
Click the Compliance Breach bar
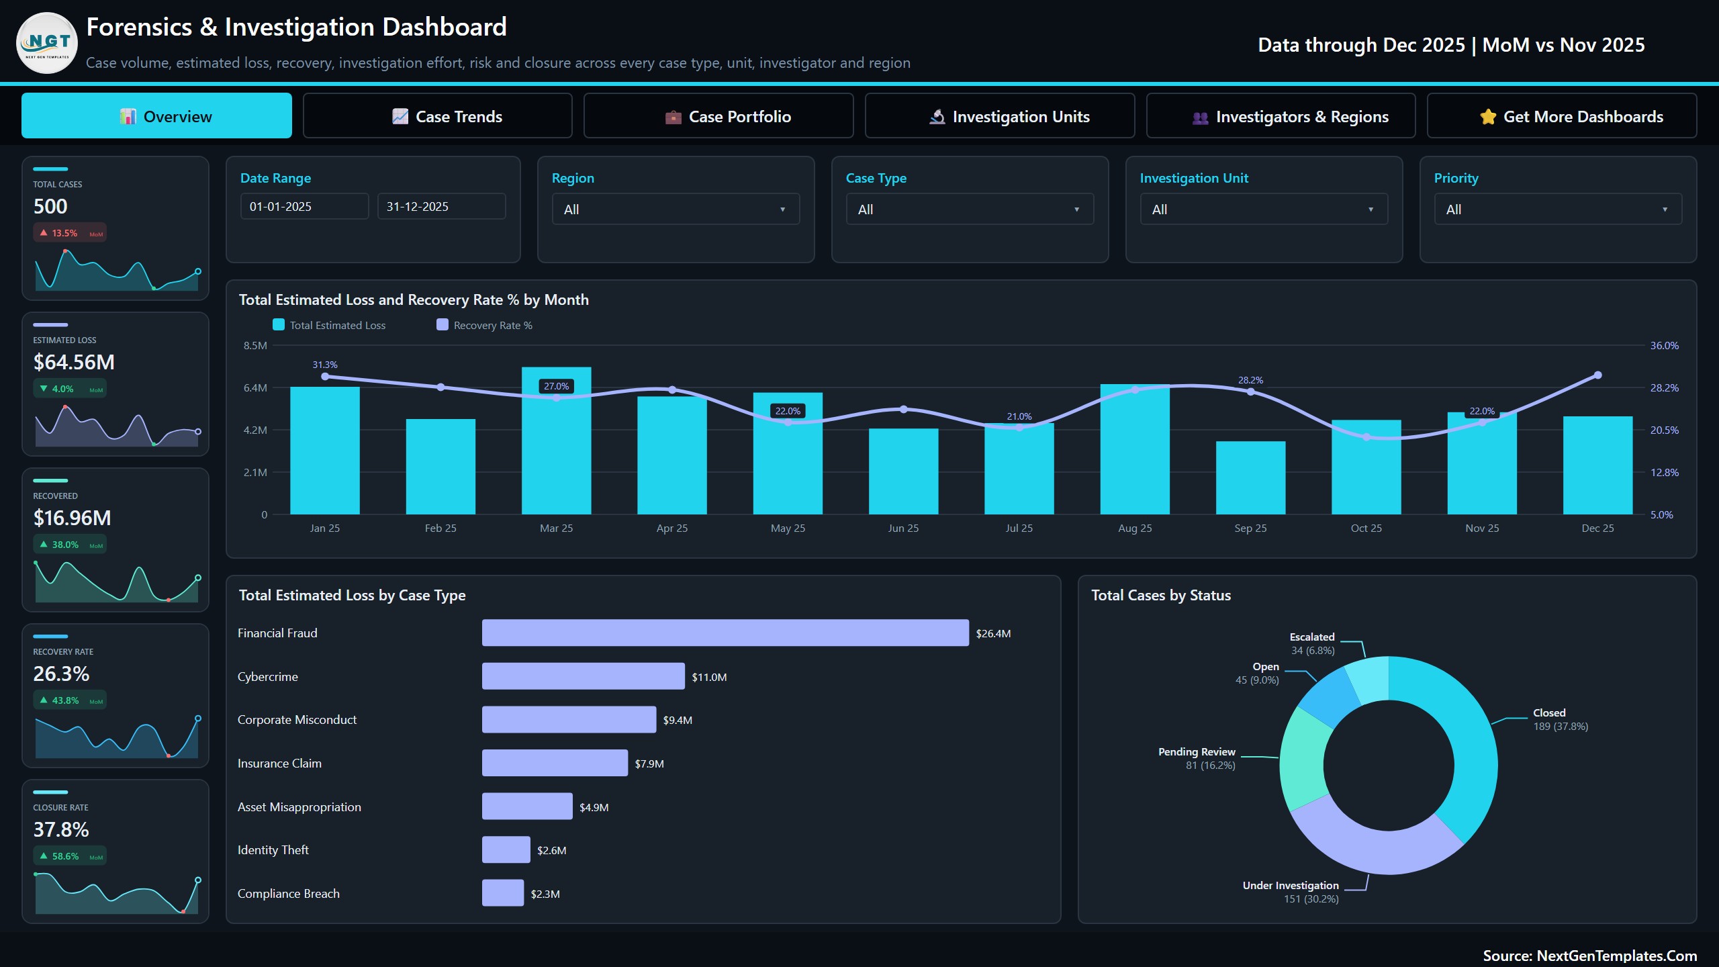(x=503, y=893)
